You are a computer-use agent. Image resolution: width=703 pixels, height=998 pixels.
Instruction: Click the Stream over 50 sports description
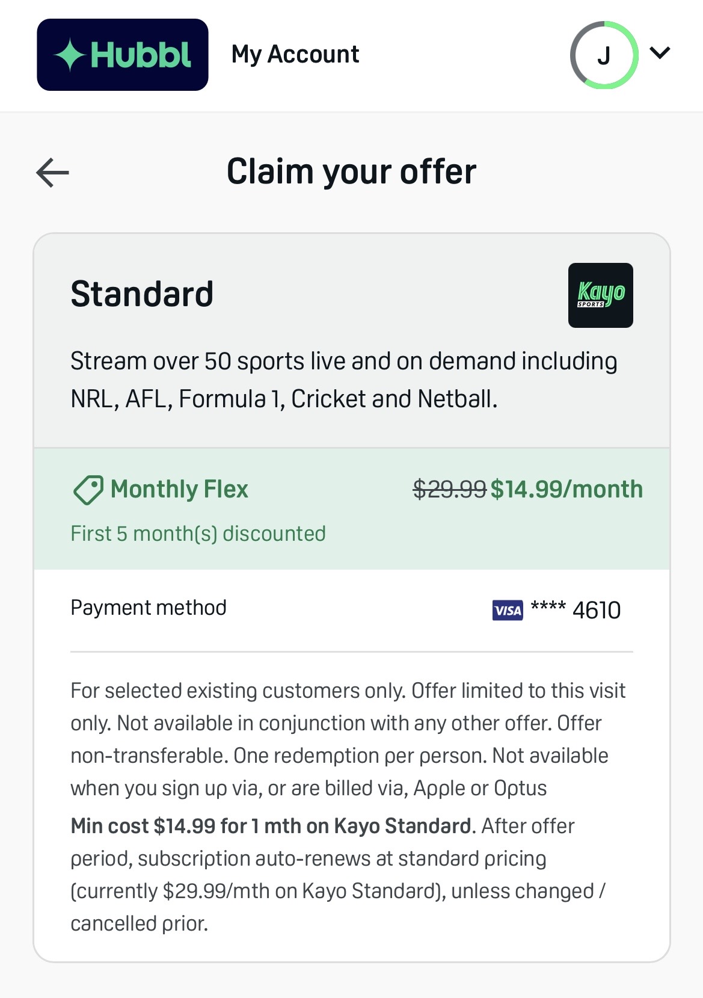point(344,380)
